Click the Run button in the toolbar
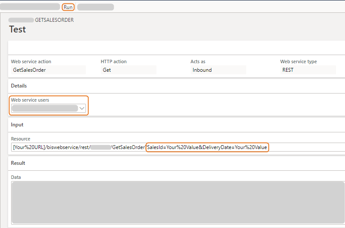The height and width of the screenshot is (228, 345). point(68,7)
